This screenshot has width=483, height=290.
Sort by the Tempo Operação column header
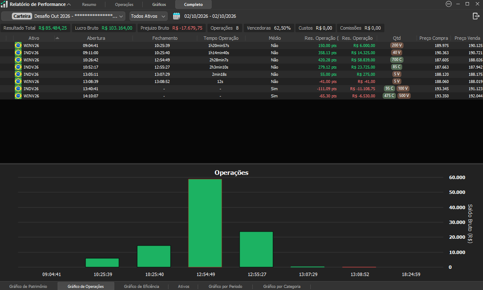point(221,38)
